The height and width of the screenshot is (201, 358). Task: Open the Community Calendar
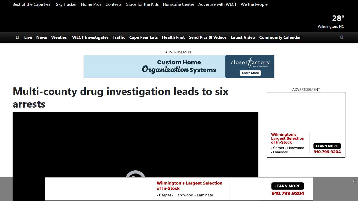point(280,37)
